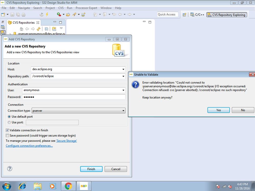Viewport: 255px width, 191px height.
Task: Enable the Save password checkbox
Action: [x=7, y=135]
